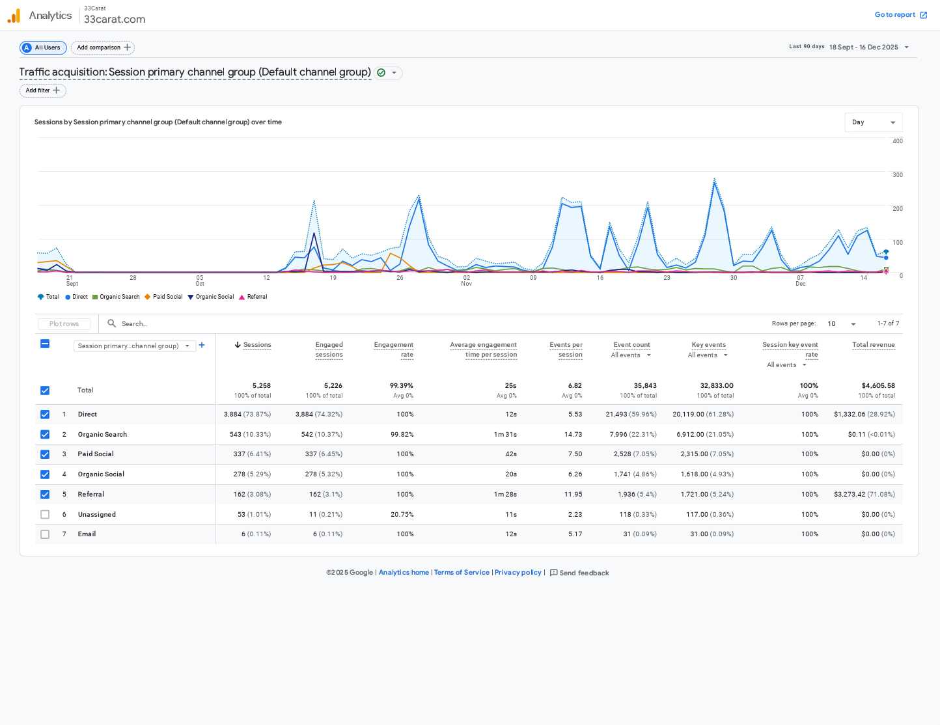Click the plus icon on Add comparison
Viewport: 940px width, 725px height.
pos(127,48)
